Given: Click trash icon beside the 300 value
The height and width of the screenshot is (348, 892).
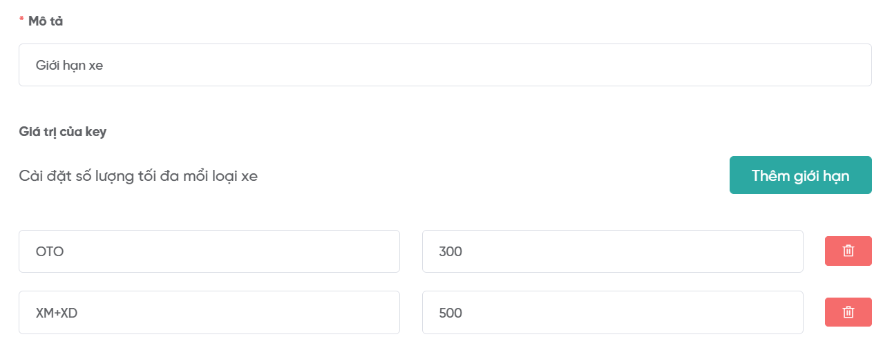Looking at the screenshot, I should (x=848, y=251).
